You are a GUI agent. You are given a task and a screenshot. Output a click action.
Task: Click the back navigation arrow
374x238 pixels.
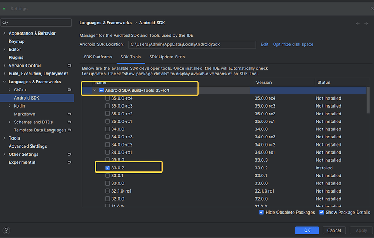coord(358,23)
